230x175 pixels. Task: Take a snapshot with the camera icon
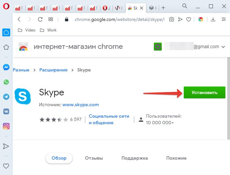click(172, 19)
